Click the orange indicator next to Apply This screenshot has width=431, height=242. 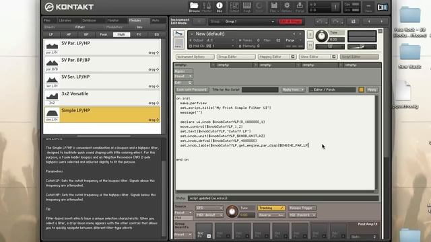(x=361, y=89)
